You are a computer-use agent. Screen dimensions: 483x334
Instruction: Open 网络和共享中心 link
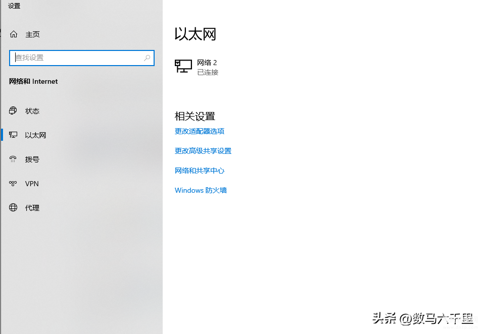point(200,171)
